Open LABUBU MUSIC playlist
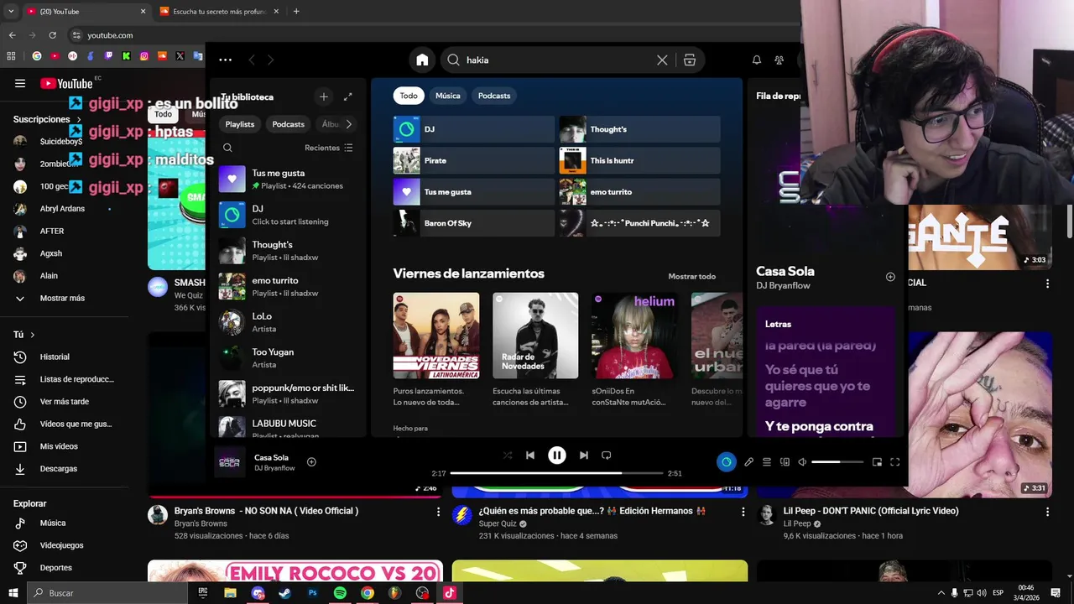Screen dimensions: 1074x604 (288, 426)
